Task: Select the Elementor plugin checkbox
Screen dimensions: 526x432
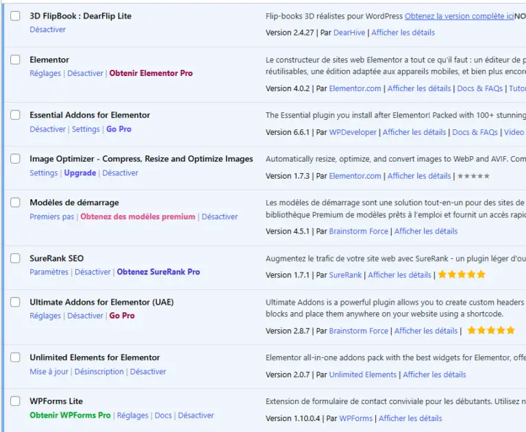Action: (15, 60)
